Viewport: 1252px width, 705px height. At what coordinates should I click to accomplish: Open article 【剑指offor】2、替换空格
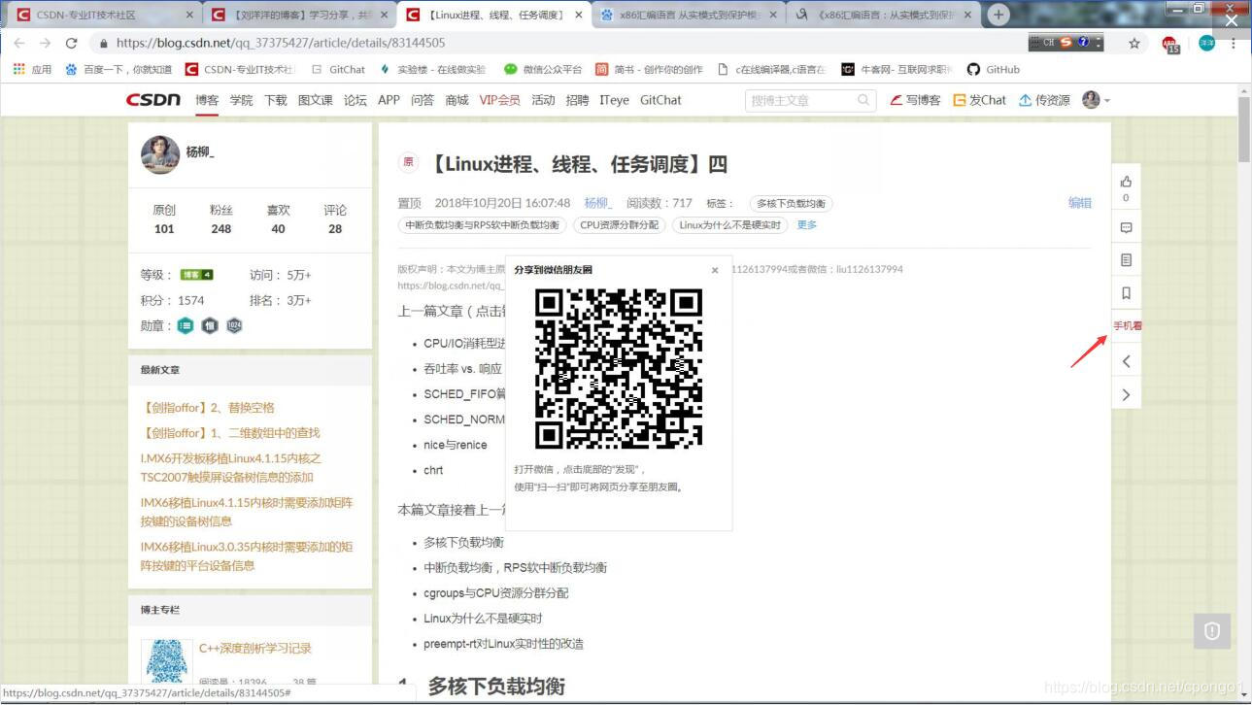[x=208, y=408]
